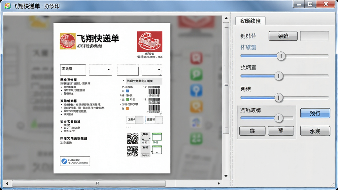Click the horizontal scrollbar right arrow

point(219,183)
